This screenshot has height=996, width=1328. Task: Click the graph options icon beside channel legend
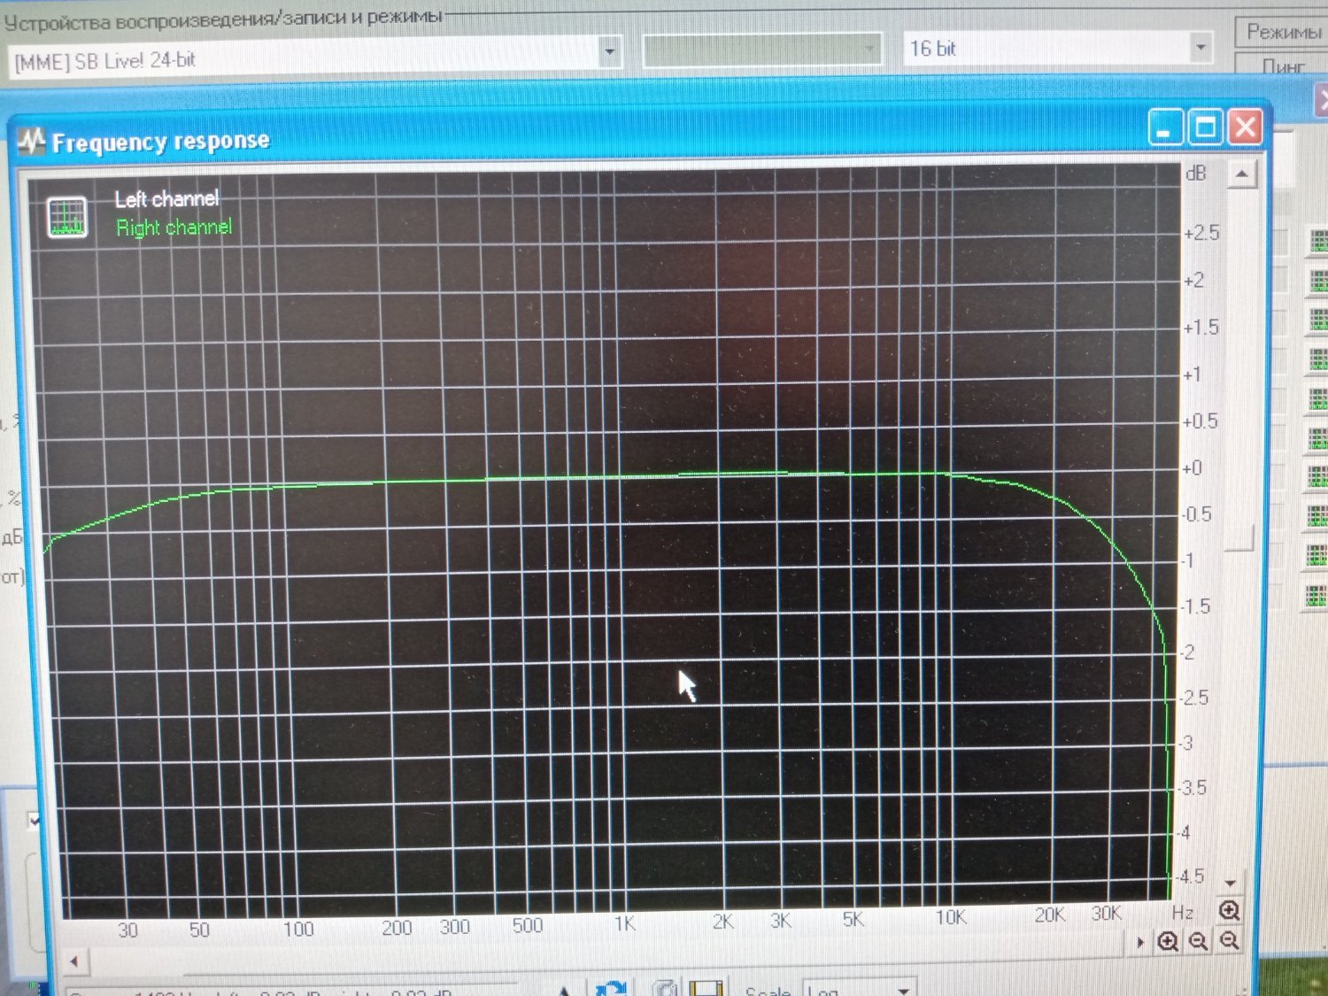tap(66, 216)
